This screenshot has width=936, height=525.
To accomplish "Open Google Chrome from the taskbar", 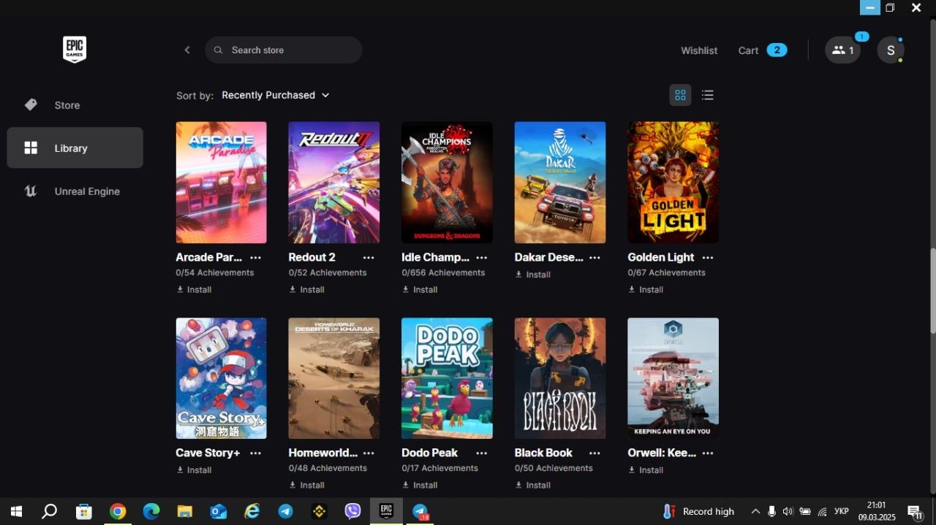I will click(118, 511).
